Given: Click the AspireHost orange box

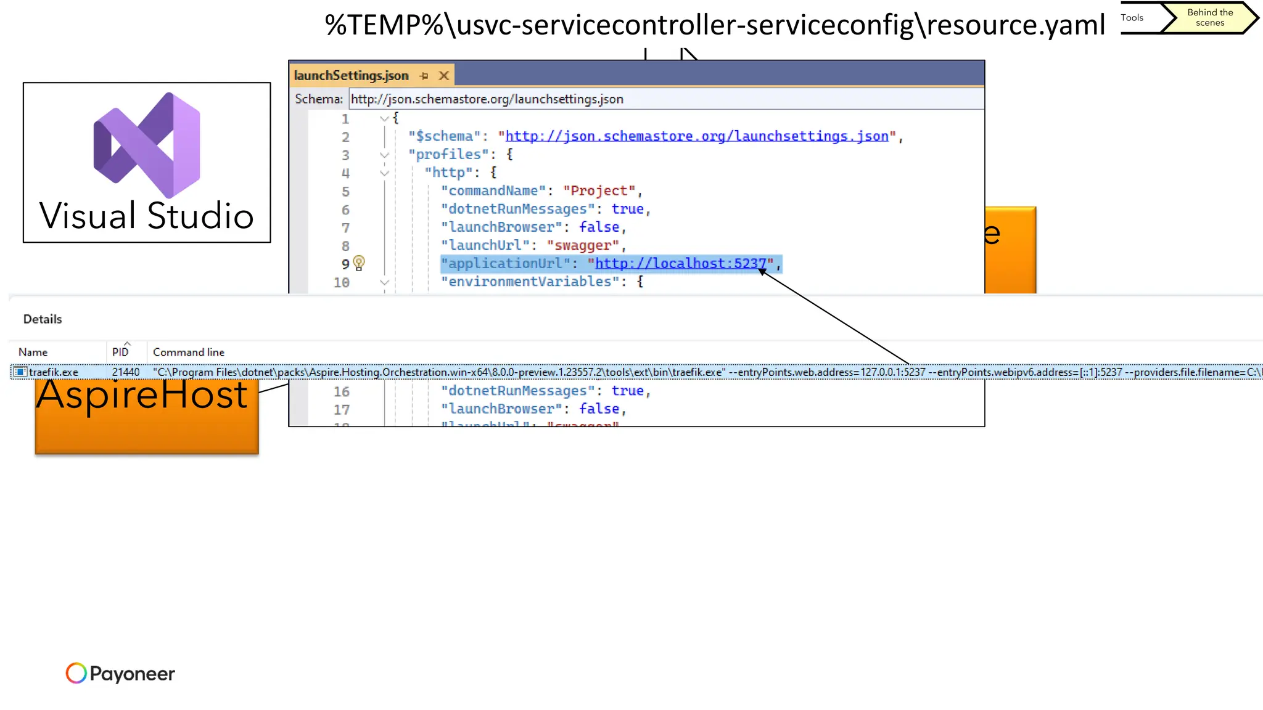Looking at the screenshot, I should point(147,417).
